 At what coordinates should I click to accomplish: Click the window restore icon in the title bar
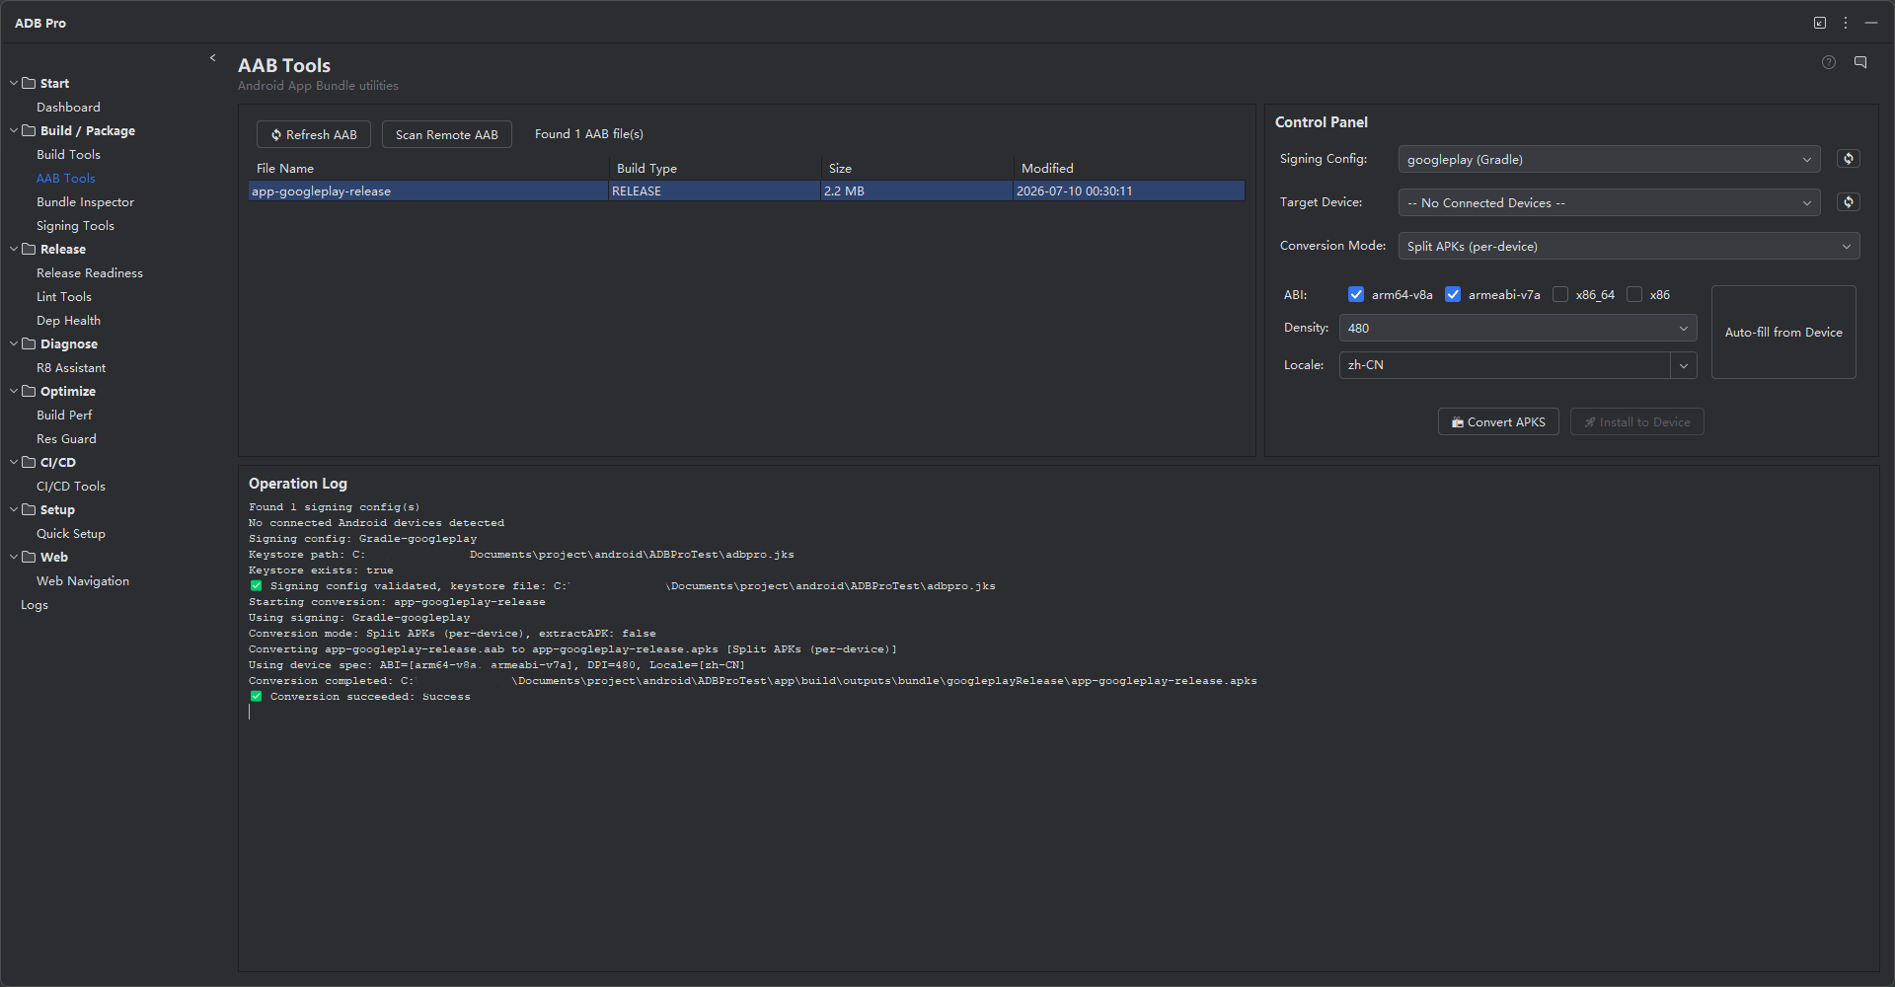tap(1820, 23)
